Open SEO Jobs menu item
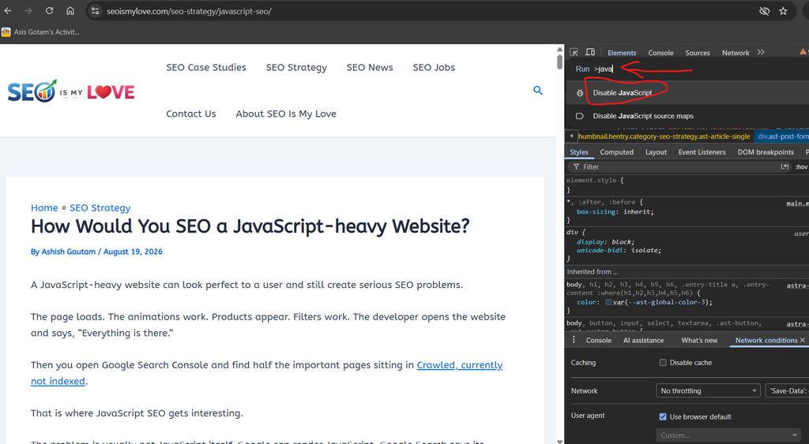The image size is (809, 444). 434,68
